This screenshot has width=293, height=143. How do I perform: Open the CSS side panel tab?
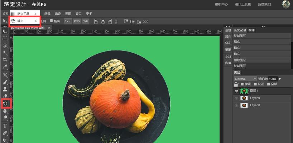click(x=227, y=43)
